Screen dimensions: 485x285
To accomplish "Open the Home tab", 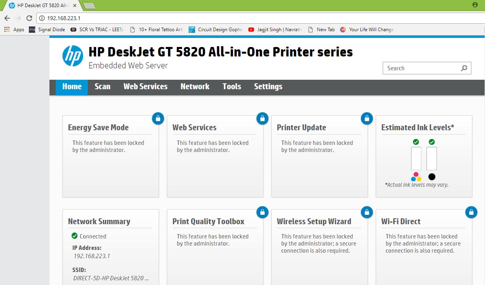I will (72, 87).
